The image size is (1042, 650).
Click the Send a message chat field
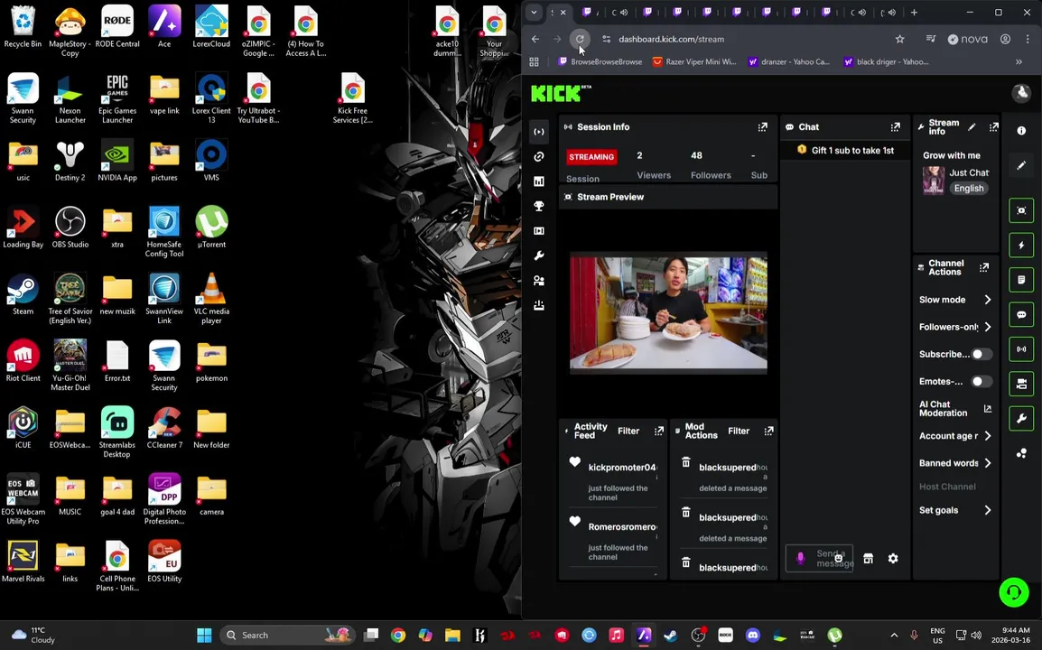(820, 558)
